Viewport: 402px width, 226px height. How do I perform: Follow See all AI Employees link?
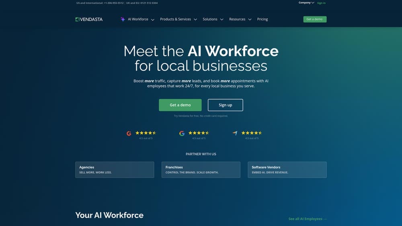pos(308,219)
